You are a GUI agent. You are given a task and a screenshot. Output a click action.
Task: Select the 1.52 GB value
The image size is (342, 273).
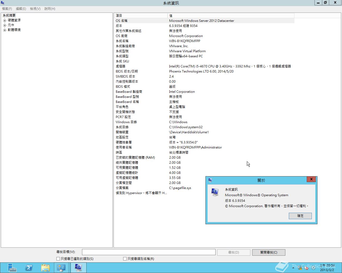coord(175,167)
